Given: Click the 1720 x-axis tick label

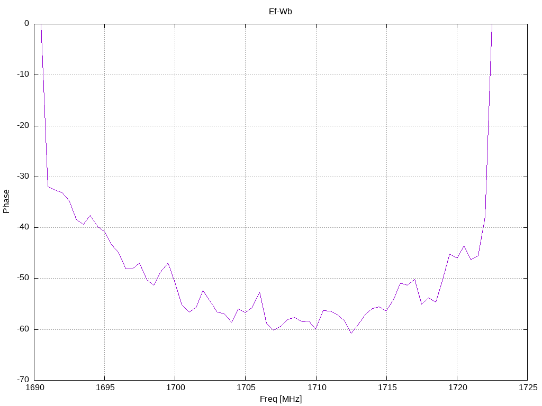Looking at the screenshot, I should (457, 387).
